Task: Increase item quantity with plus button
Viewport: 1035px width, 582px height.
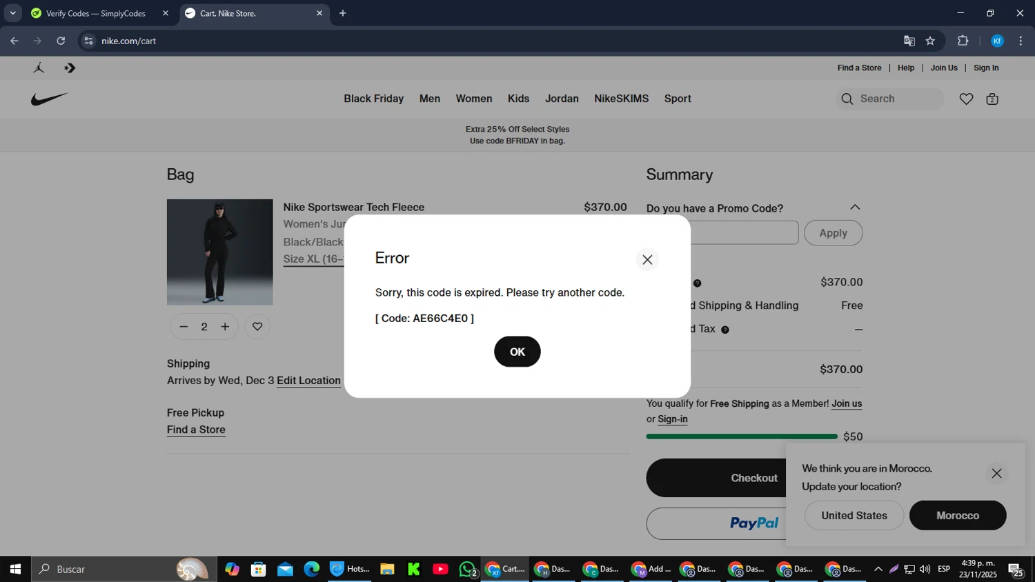Action: pyautogui.click(x=225, y=327)
